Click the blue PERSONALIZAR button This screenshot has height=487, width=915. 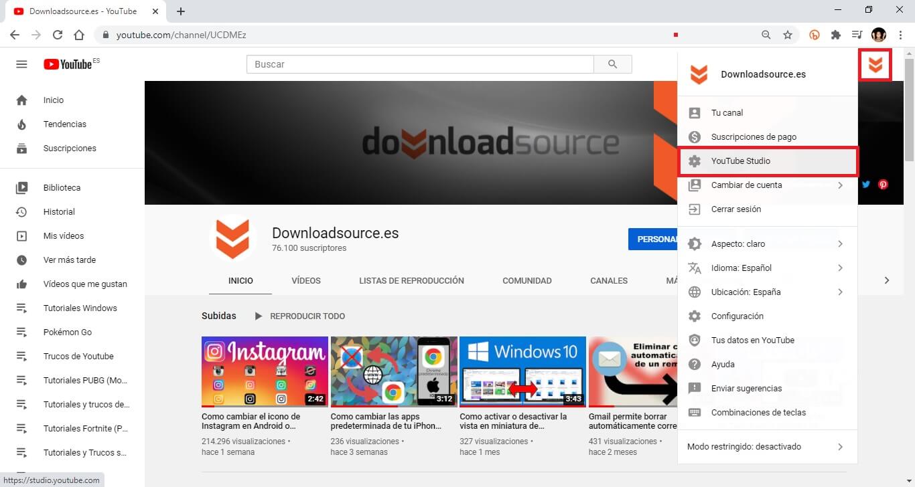point(653,239)
